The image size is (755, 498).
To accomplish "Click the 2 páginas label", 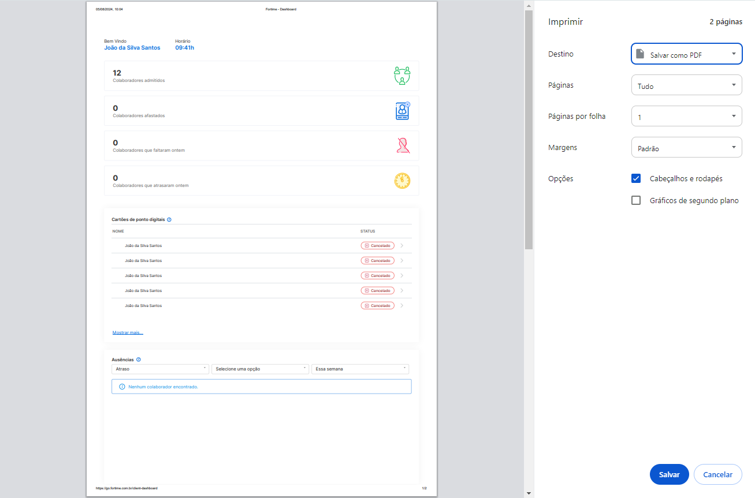I will click(x=726, y=22).
